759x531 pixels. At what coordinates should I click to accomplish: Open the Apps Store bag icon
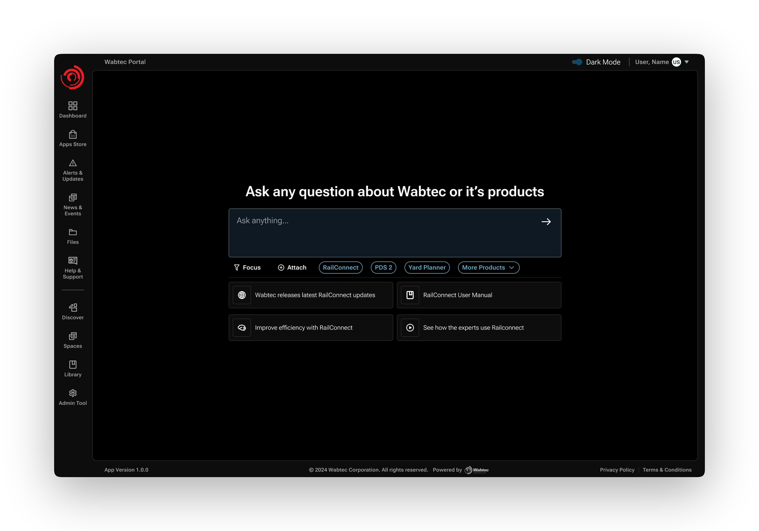73,134
